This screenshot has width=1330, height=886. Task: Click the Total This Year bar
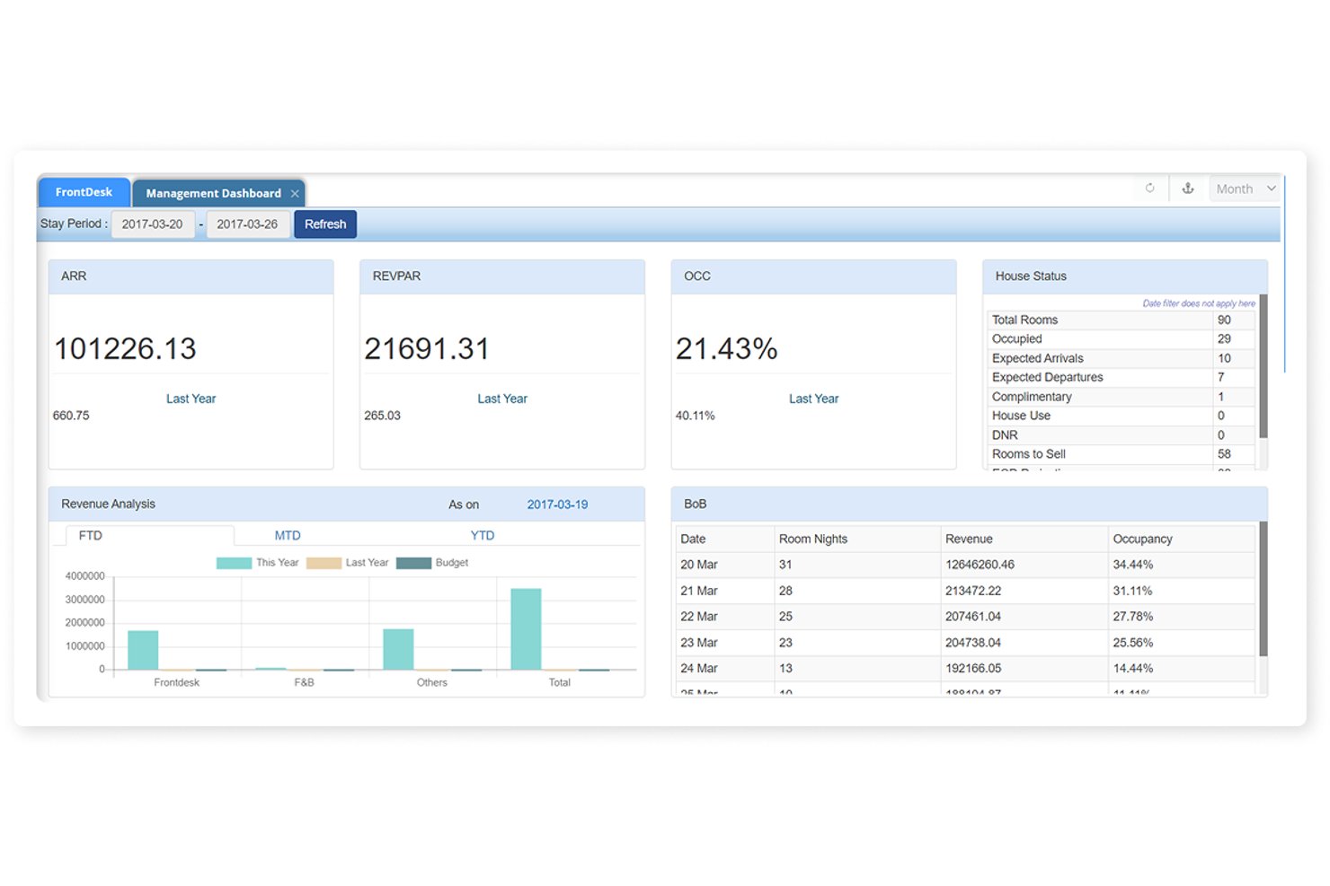click(526, 629)
